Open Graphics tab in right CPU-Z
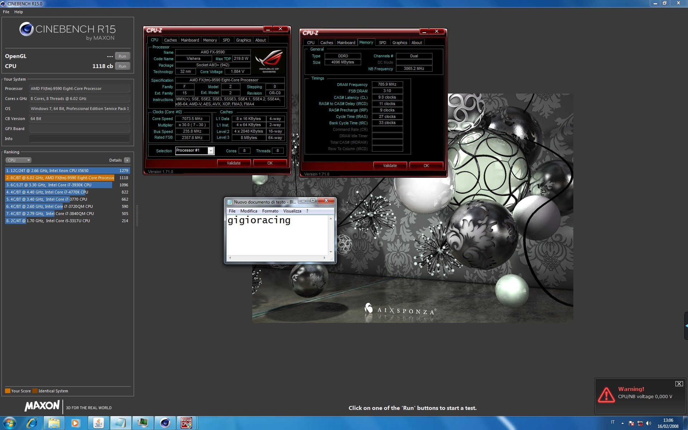Viewport: 688px width, 430px height. click(400, 43)
